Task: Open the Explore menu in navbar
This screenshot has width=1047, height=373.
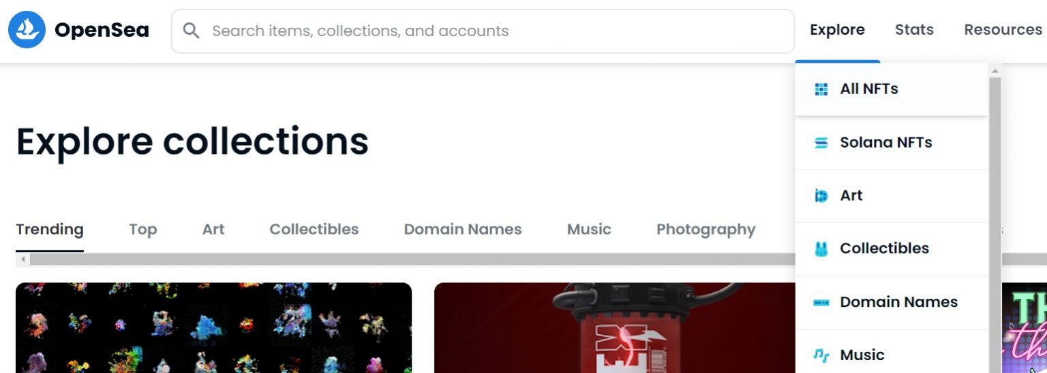Action: tap(837, 30)
